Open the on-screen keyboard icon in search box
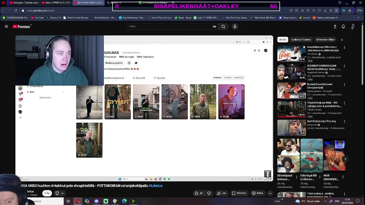 pyautogui.click(x=214, y=26)
